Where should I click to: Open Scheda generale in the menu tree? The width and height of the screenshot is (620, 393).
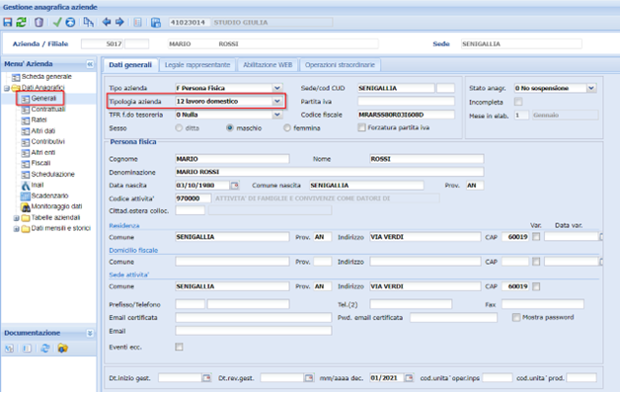pyautogui.click(x=46, y=77)
